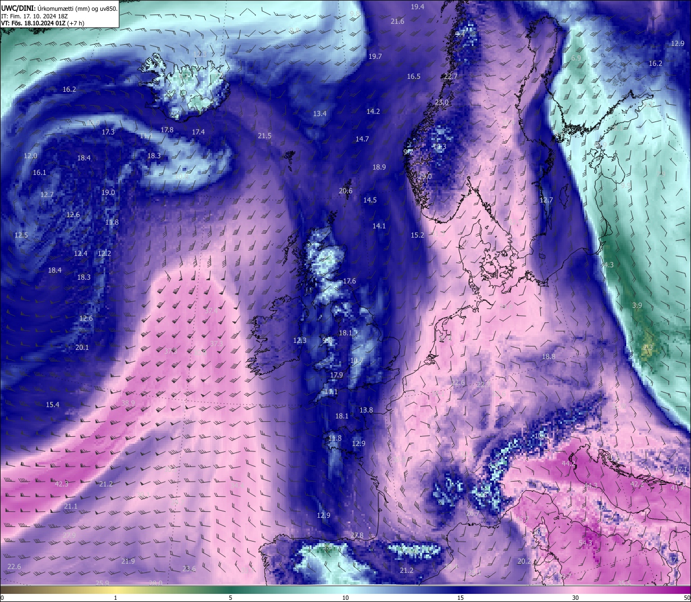Click the 19.7 value label
691x602 pixels.
click(375, 56)
